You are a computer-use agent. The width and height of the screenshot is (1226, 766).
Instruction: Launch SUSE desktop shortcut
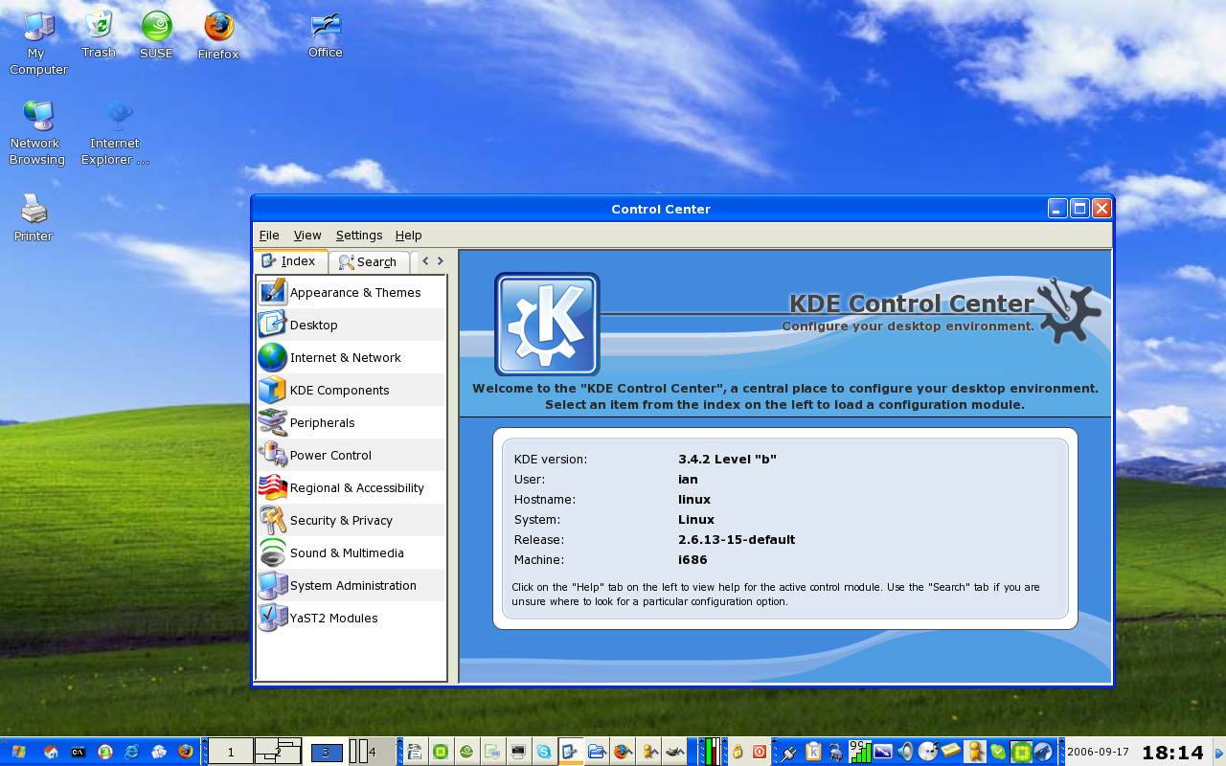point(156,35)
